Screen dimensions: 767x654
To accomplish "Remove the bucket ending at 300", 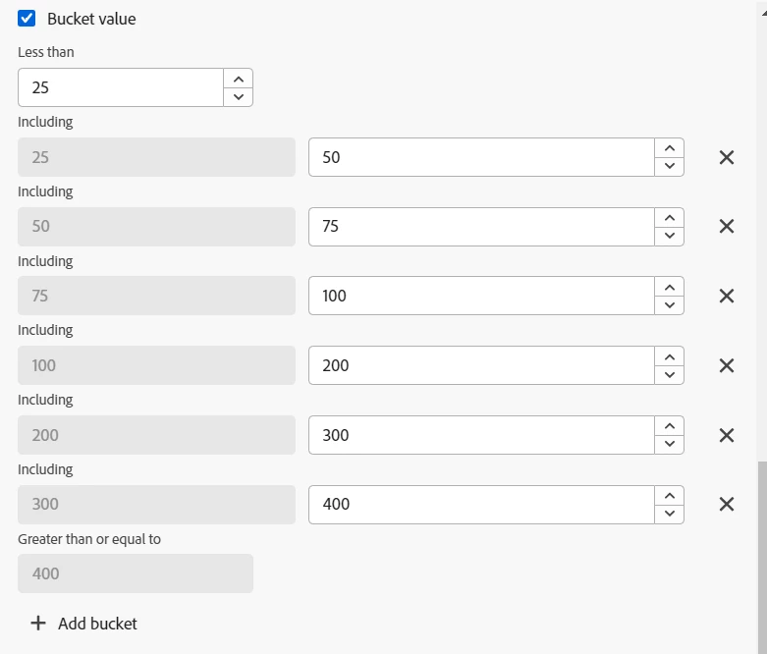I will point(727,435).
